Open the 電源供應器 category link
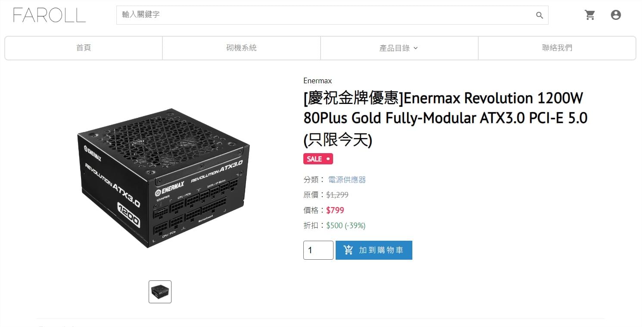The width and height of the screenshot is (642, 327). [347, 179]
